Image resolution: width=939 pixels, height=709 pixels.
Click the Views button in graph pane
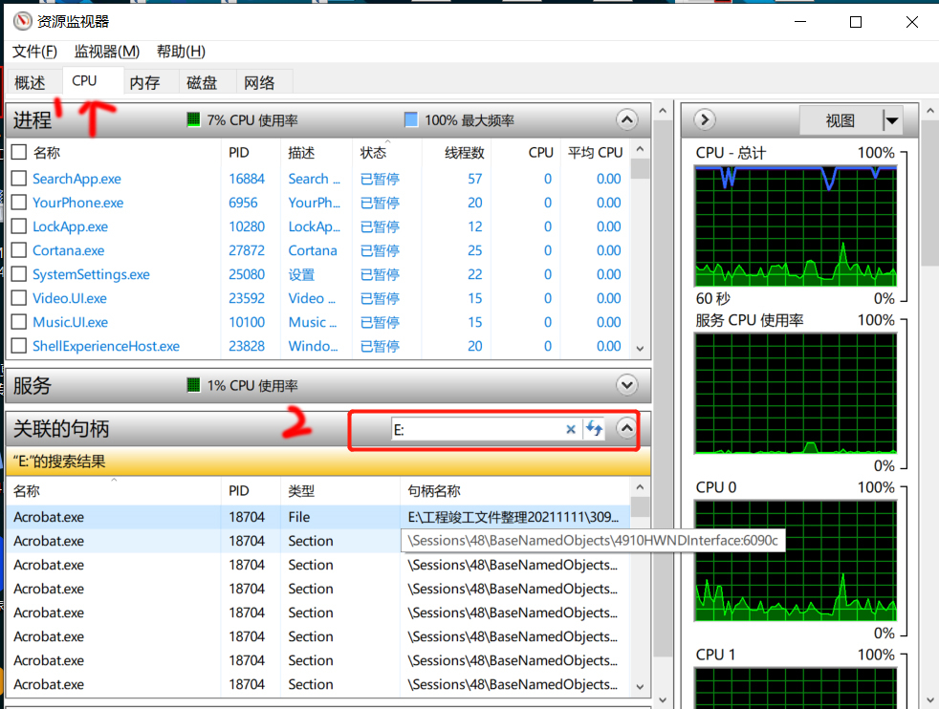tap(841, 120)
